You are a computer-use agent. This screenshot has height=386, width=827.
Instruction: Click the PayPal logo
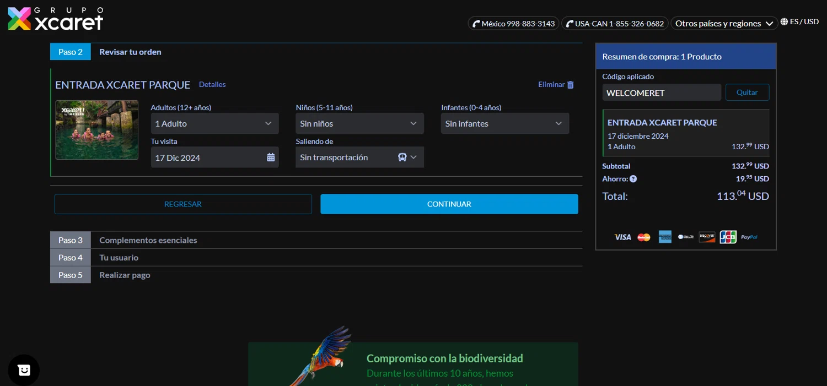click(749, 237)
